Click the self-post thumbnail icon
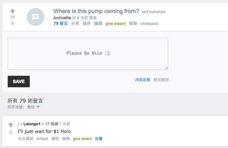Image resolution: width=228 pixels, height=148 pixels. (35, 17)
